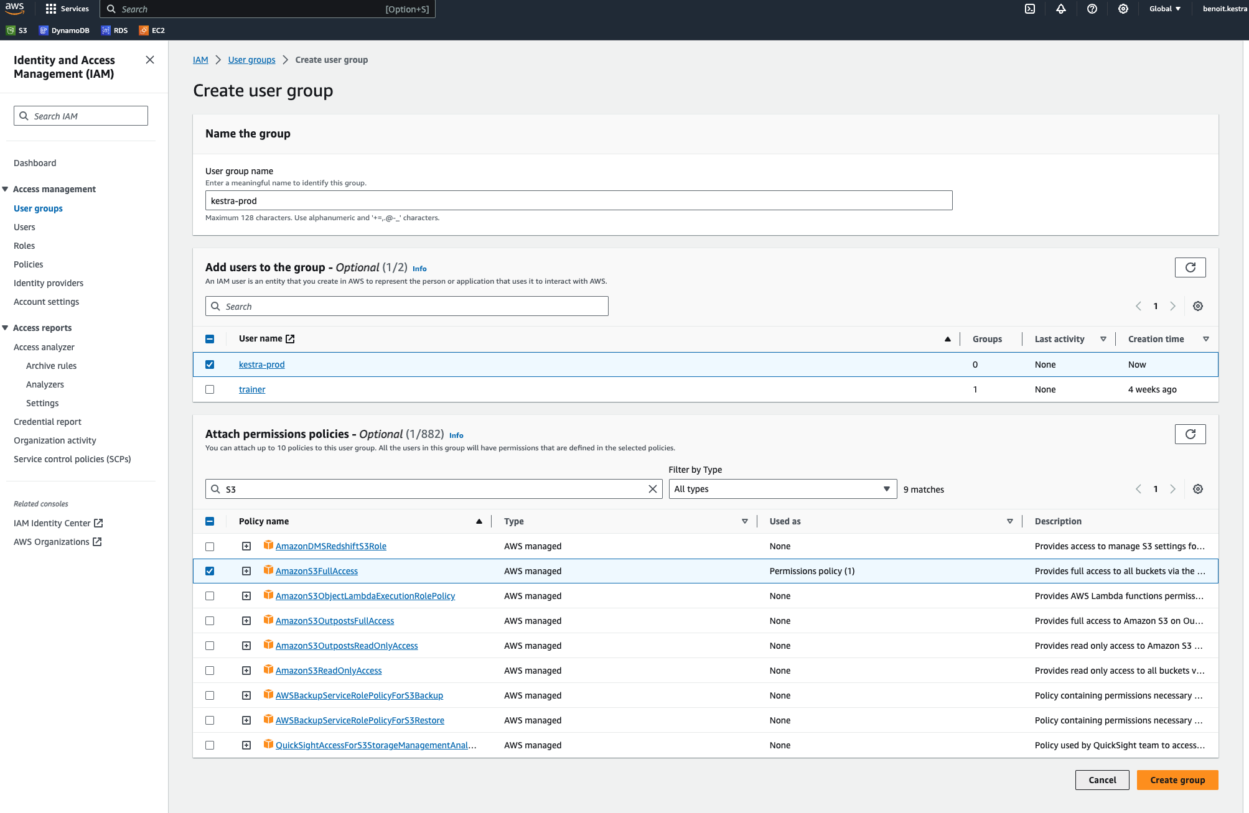The width and height of the screenshot is (1249, 813).
Task: Click the User group name field
Action: click(578, 200)
